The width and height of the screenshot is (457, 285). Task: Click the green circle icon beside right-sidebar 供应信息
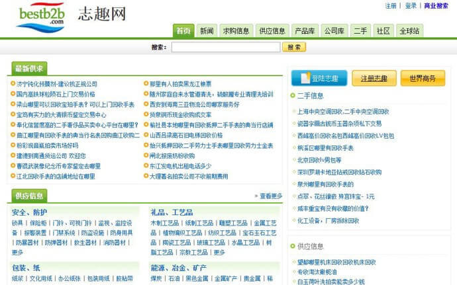[x=293, y=247]
